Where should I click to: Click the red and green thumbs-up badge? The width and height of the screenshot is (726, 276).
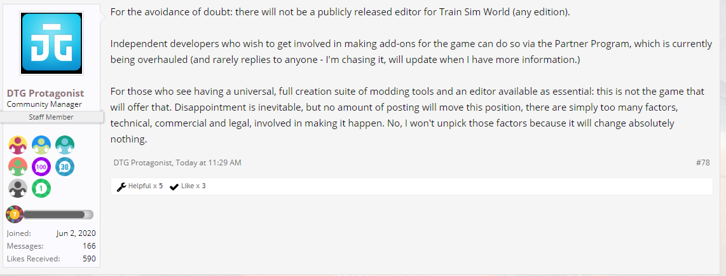point(18,167)
